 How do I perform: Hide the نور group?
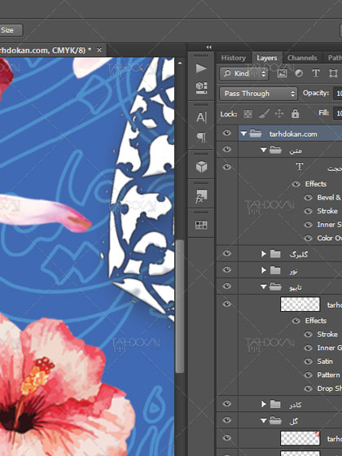[x=227, y=270]
